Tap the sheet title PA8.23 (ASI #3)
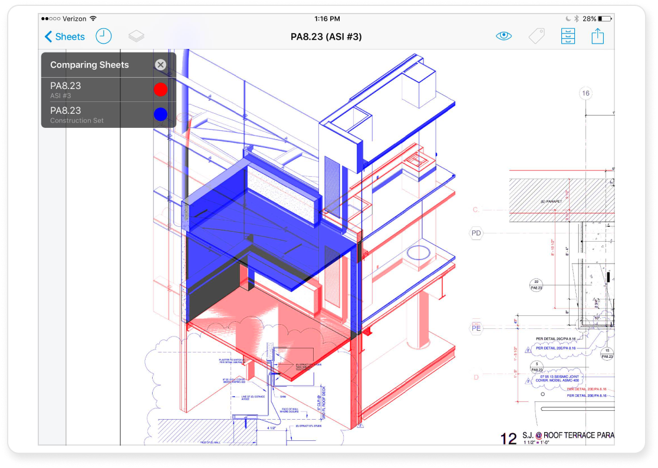Viewport: 658px width, 468px height. (x=326, y=37)
